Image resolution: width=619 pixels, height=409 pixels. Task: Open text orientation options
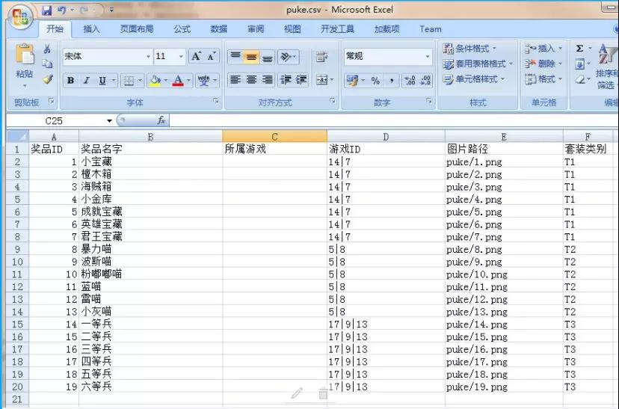pos(288,57)
